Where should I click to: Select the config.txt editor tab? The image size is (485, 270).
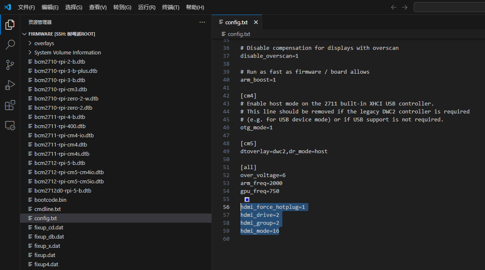[x=236, y=22]
